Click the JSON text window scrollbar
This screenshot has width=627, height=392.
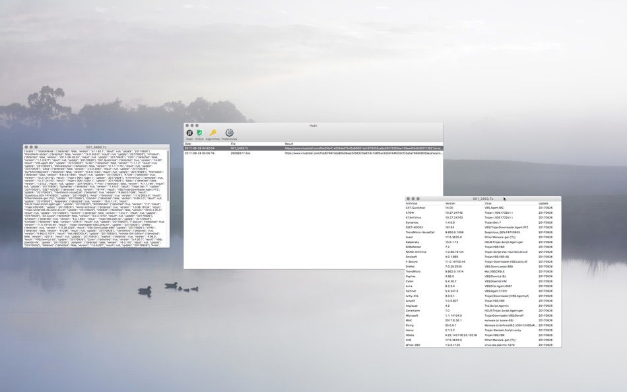pyautogui.click(x=168, y=176)
